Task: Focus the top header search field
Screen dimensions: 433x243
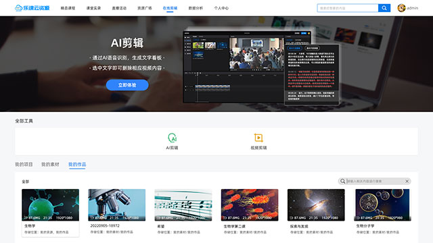Action: 348,8
